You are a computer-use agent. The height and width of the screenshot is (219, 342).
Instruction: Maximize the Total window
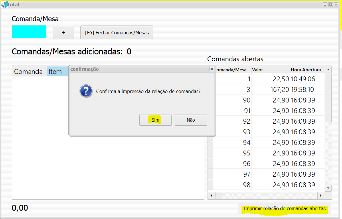(331, 5)
